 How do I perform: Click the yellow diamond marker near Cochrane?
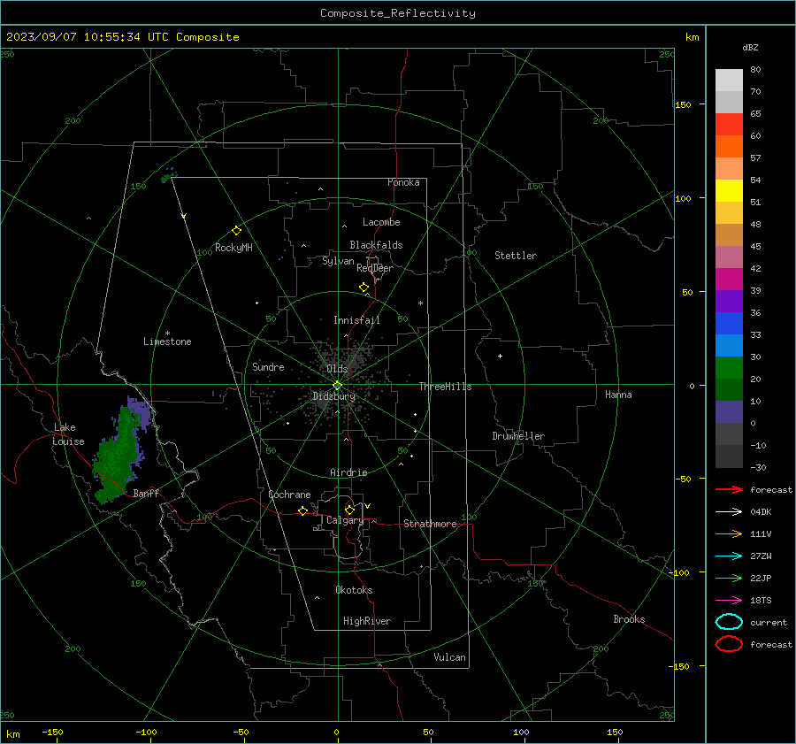point(302,511)
